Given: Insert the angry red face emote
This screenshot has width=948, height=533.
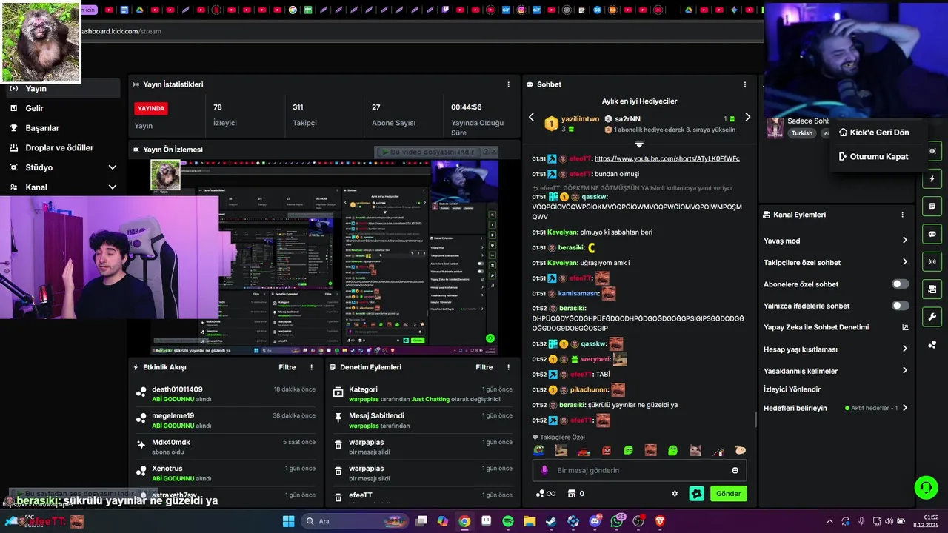Looking at the screenshot, I should tap(606, 450).
